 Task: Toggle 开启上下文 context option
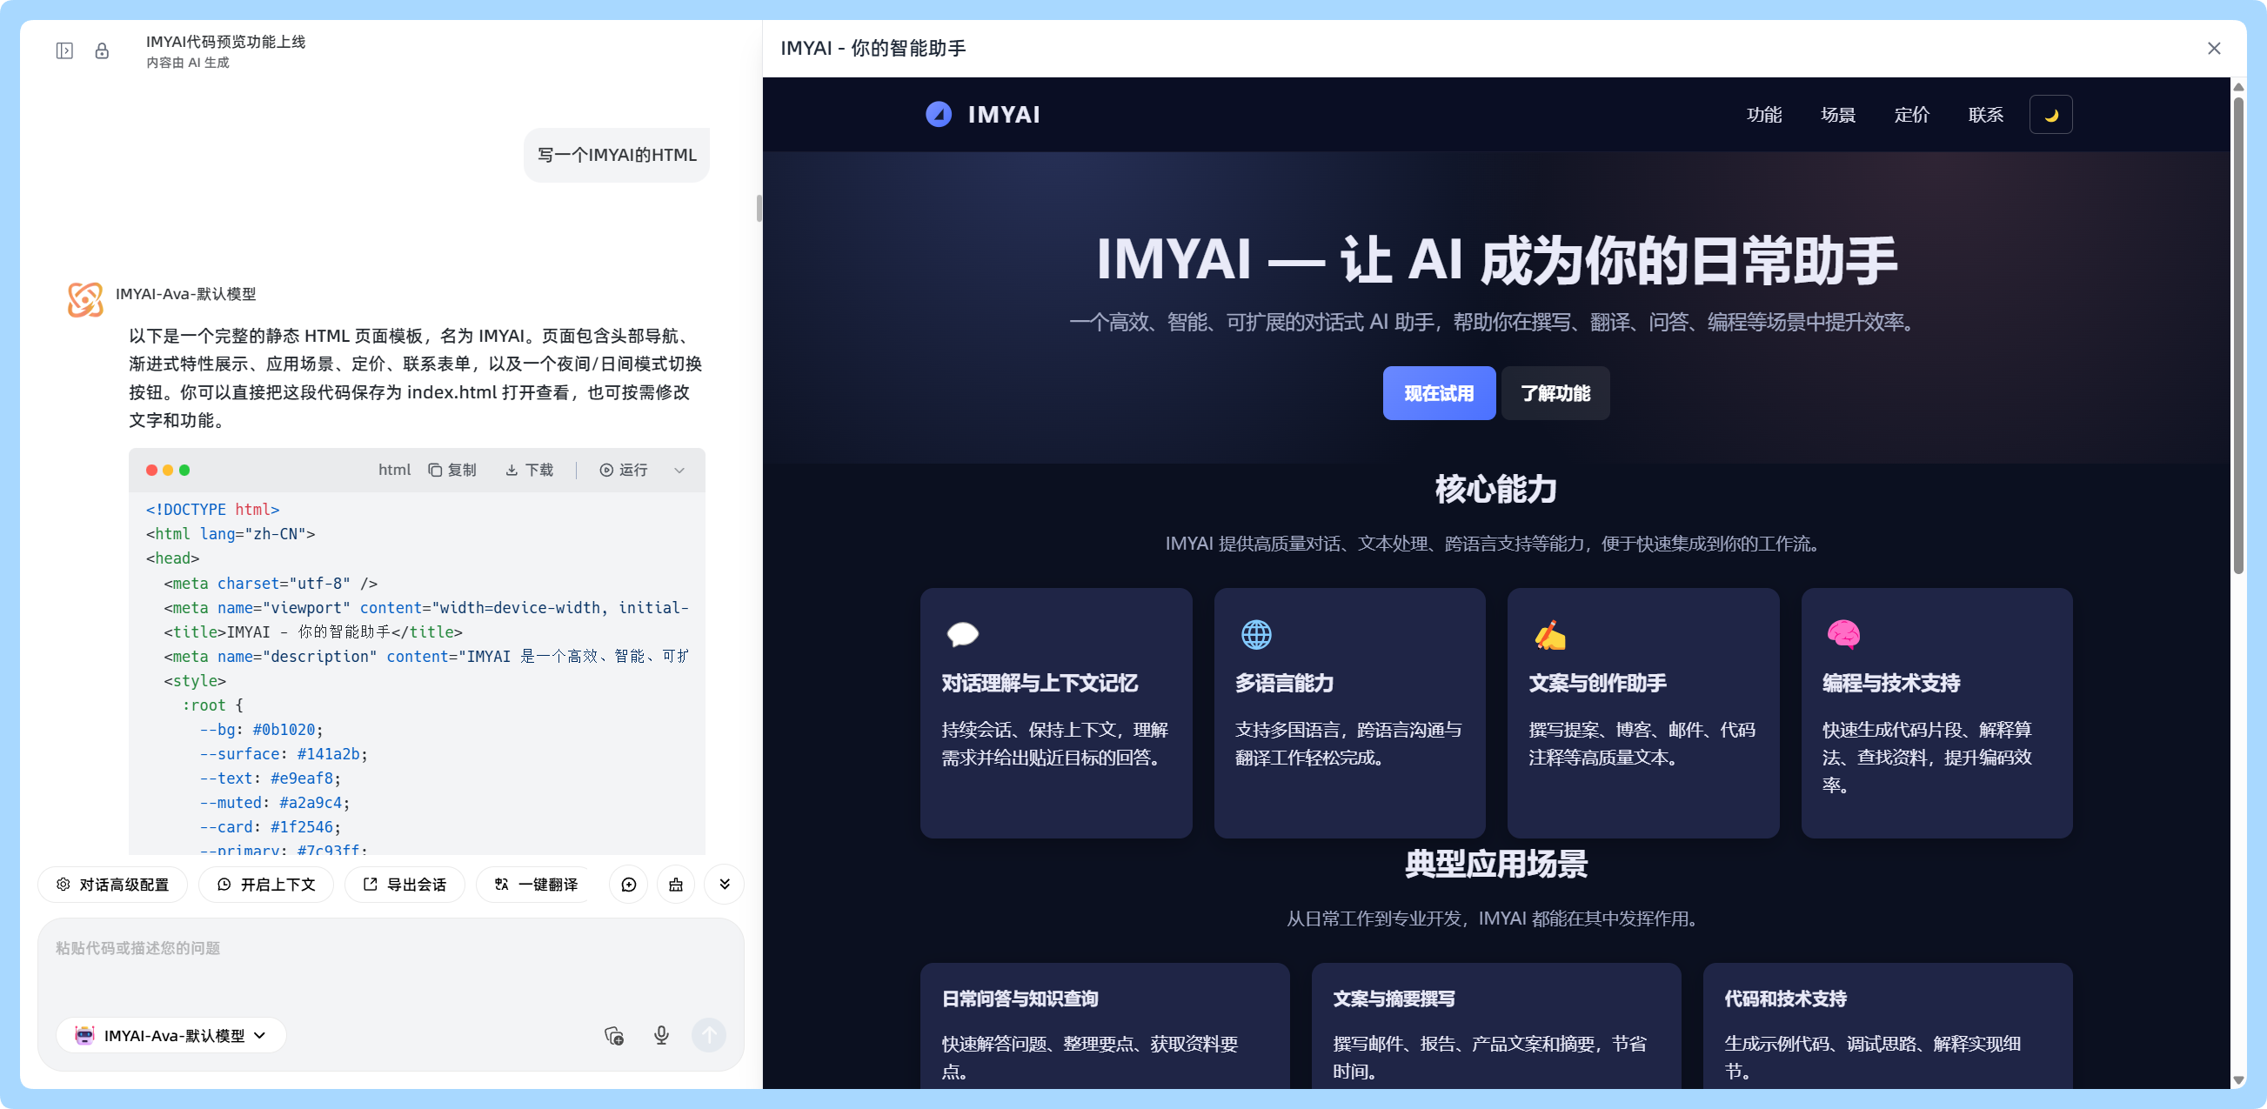266,885
